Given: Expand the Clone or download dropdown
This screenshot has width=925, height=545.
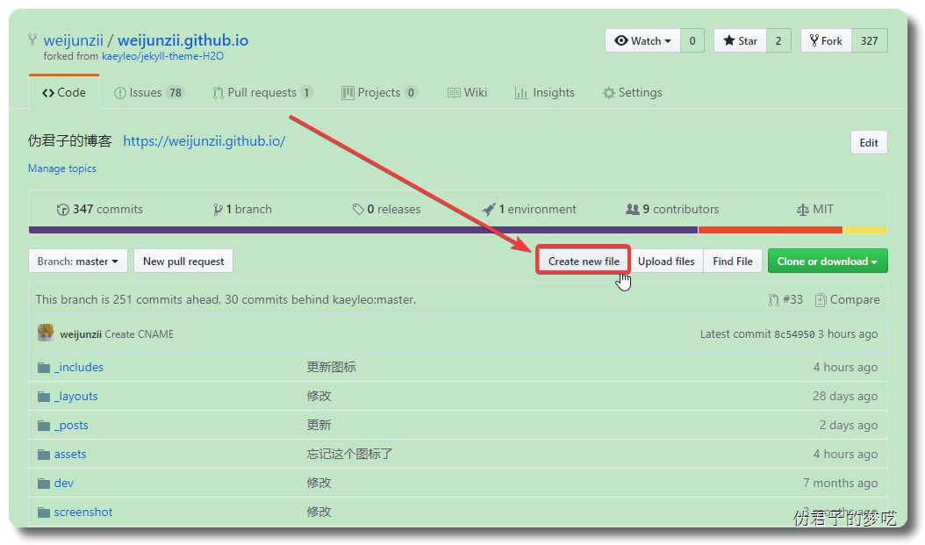Looking at the screenshot, I should tap(828, 262).
